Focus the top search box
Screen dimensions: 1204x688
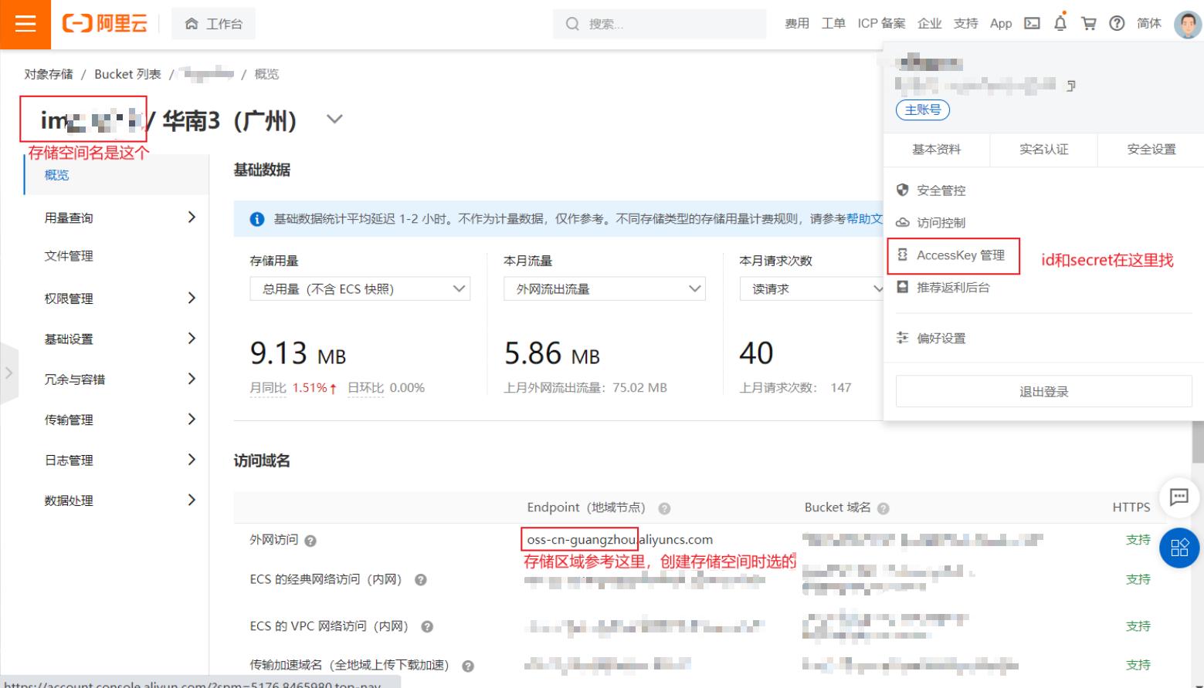coord(660,24)
